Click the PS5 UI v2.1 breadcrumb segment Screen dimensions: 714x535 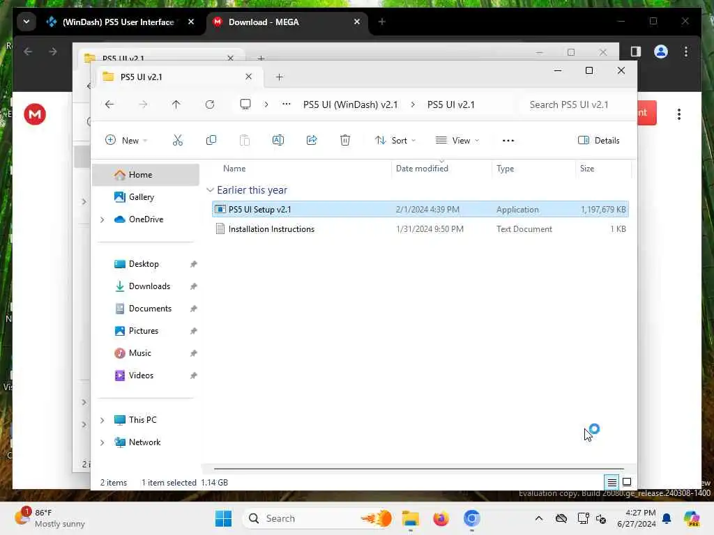451,105
